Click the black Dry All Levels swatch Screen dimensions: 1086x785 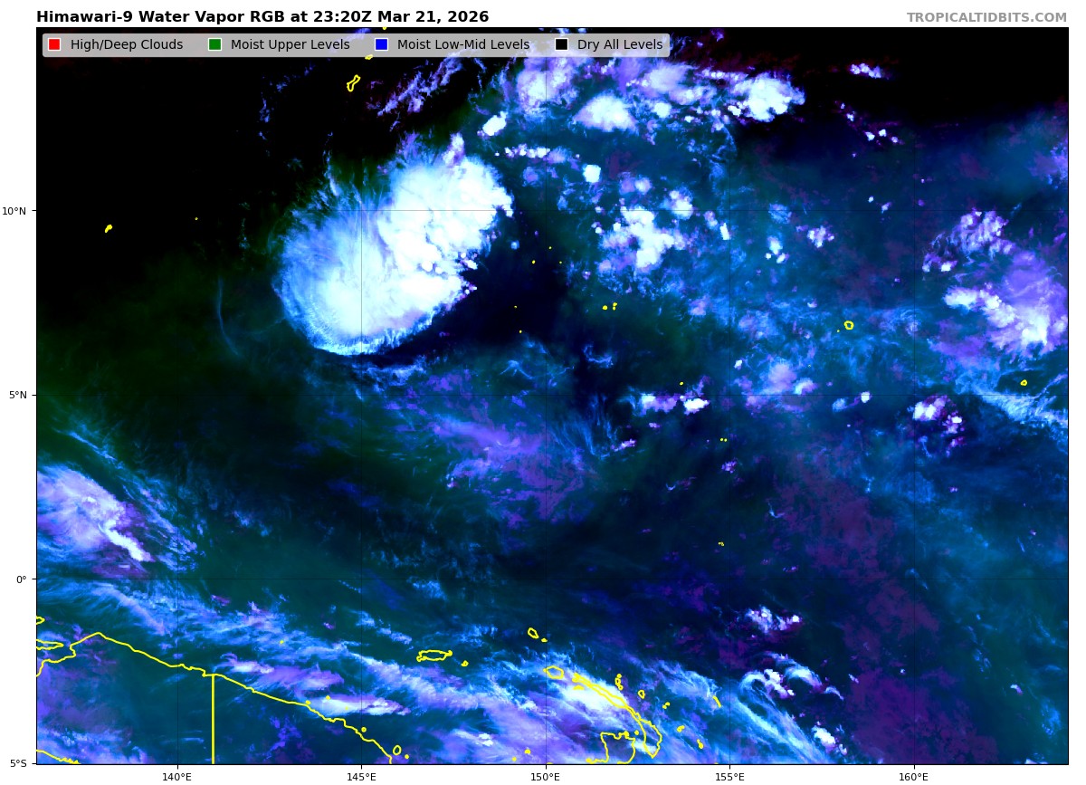(x=561, y=45)
